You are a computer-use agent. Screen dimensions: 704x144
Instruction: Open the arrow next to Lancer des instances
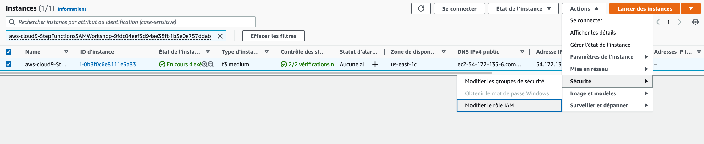pos(690,9)
